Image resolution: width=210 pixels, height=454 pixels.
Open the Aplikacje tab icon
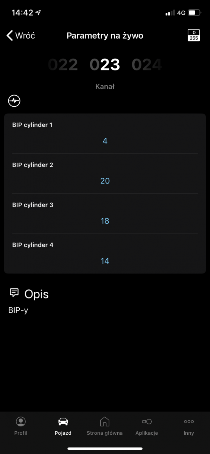tap(147, 421)
